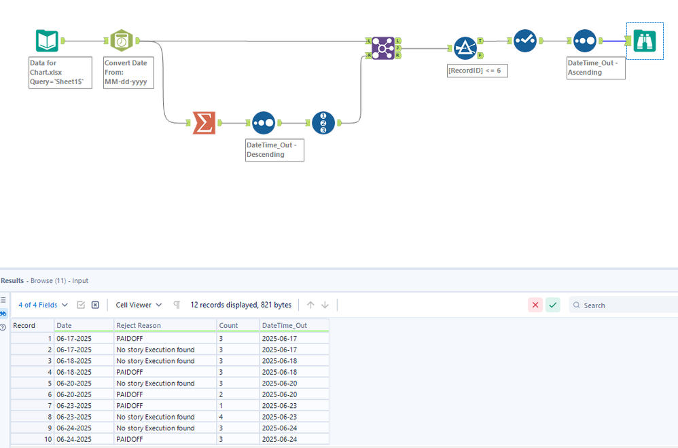Image resolution: width=678 pixels, height=448 pixels.
Task: Click the Join tool's Left input anchor
Action: point(368,41)
